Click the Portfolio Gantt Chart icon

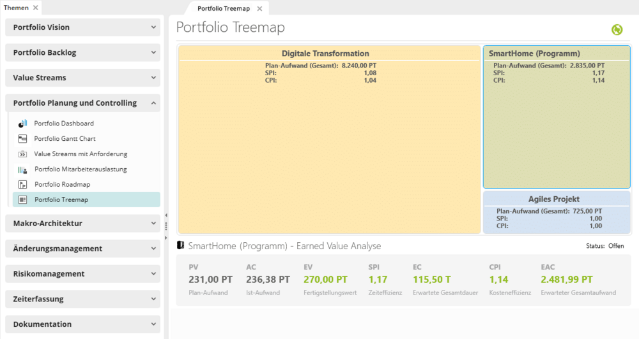(23, 139)
